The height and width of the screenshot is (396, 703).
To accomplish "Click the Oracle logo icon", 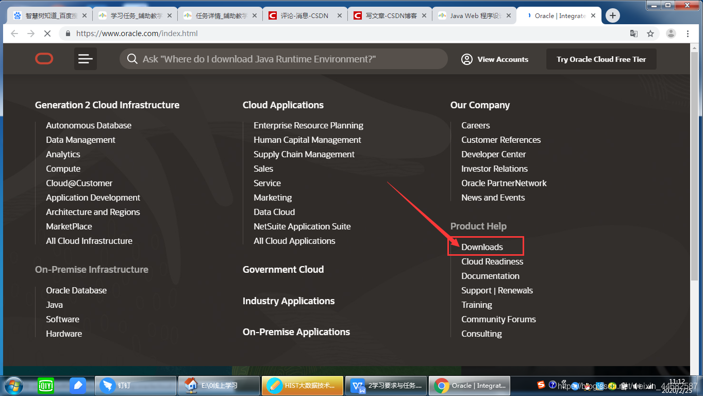I will [x=44, y=59].
